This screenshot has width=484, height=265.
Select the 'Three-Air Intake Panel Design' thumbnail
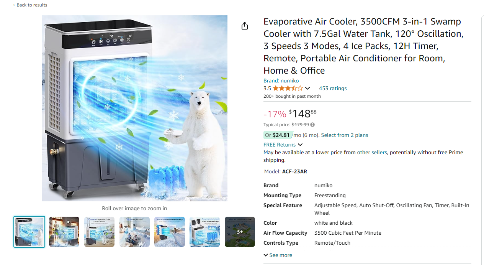tap(170, 232)
